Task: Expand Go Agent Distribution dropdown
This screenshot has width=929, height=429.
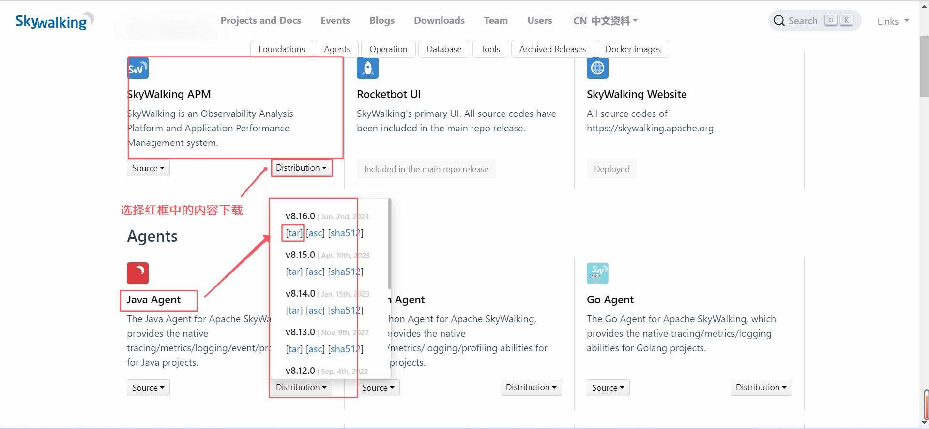Action: point(761,387)
